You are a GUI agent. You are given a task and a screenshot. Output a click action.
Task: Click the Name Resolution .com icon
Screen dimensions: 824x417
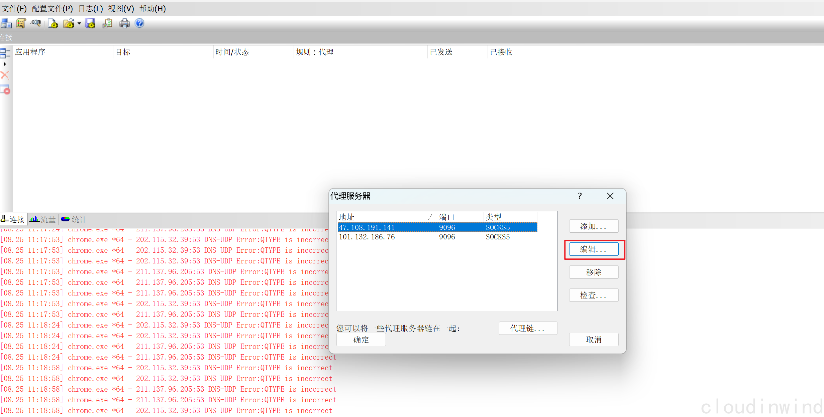(x=36, y=23)
